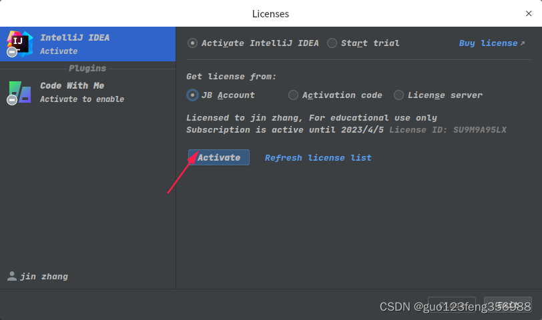Click the License ID SU9M9A95LX text

click(448, 130)
